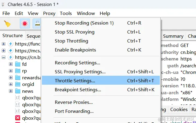Toggle Stop Throttling in the Proxy menu
Viewport: 196px width, 123px height.
pos(71,41)
